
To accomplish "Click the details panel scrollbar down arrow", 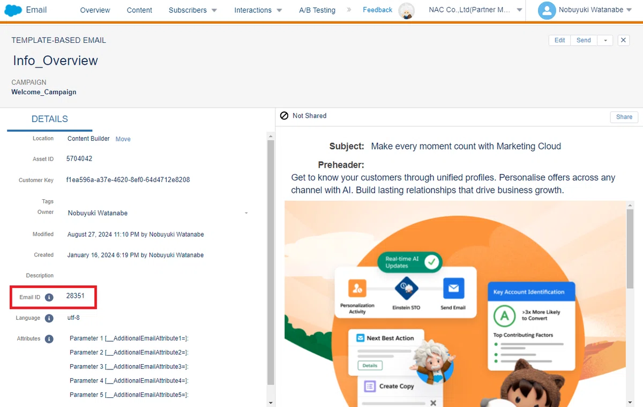I will click(x=271, y=403).
